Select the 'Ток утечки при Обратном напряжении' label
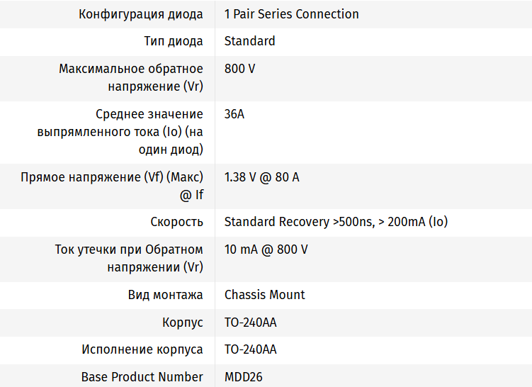Viewport: 532px width, 387px height. click(x=129, y=259)
